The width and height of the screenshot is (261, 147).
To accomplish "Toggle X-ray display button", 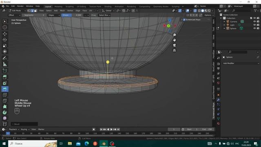I will point(195,11).
